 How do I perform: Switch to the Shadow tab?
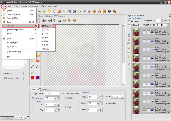(x=44, y=89)
